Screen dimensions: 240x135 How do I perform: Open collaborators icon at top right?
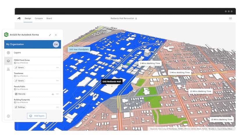[230, 18]
